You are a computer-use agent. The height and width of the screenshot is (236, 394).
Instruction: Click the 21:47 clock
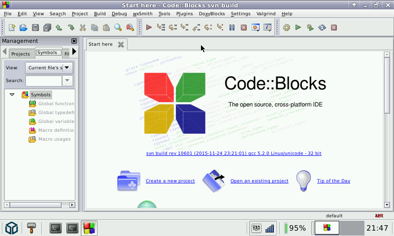pos(377,228)
